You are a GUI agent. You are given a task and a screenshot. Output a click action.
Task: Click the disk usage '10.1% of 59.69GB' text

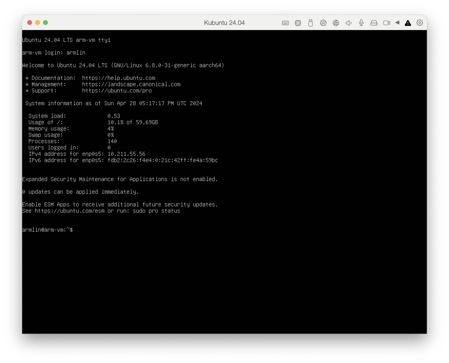pyautogui.click(x=133, y=122)
